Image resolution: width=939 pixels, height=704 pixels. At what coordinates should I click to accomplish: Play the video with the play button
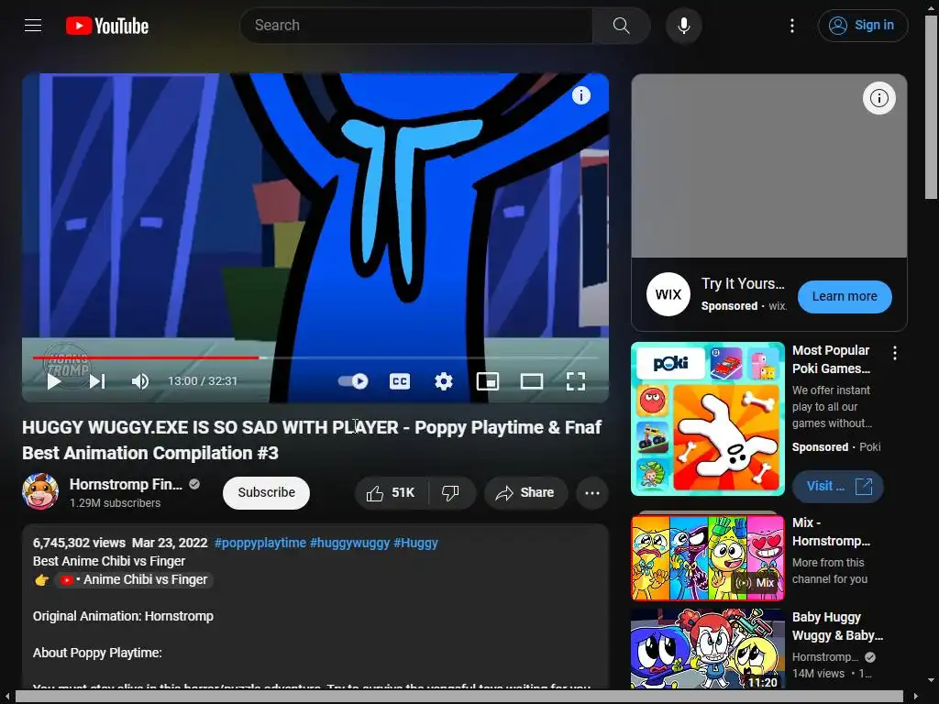(54, 381)
